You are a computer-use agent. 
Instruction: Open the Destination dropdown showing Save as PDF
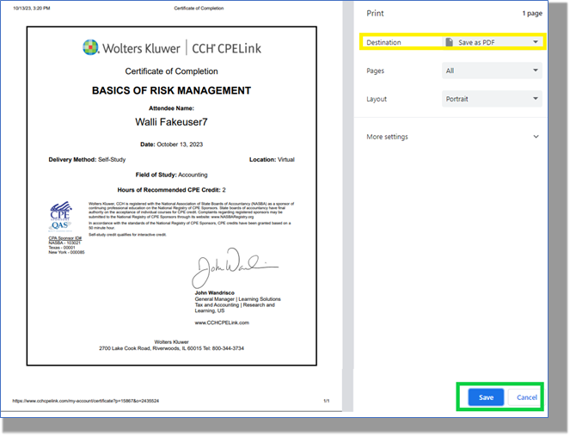click(492, 42)
